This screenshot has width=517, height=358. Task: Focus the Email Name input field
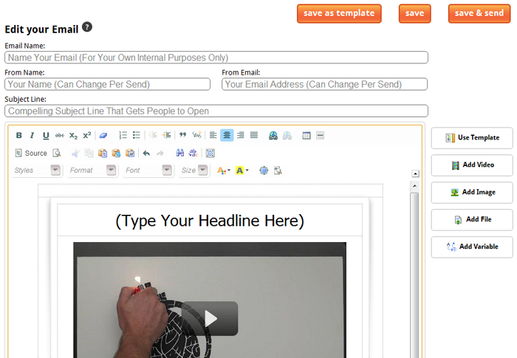coord(216,58)
